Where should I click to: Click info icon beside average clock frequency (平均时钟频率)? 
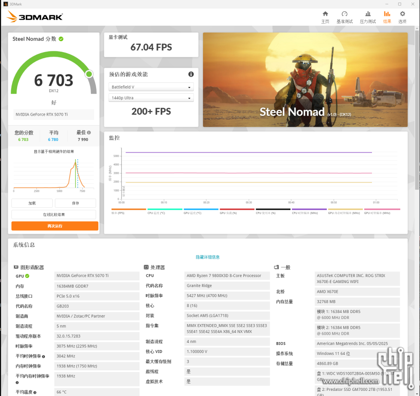tap(43, 357)
